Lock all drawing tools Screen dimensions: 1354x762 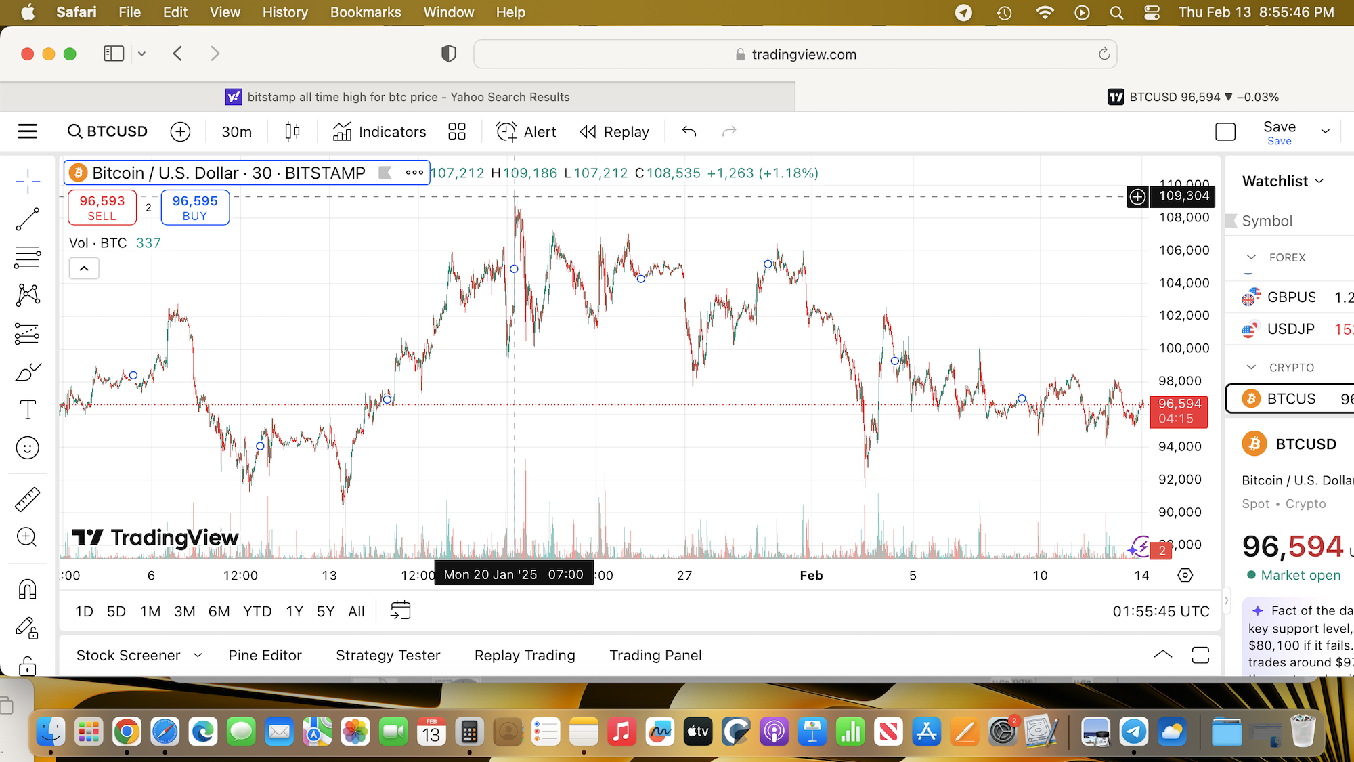coord(28,666)
